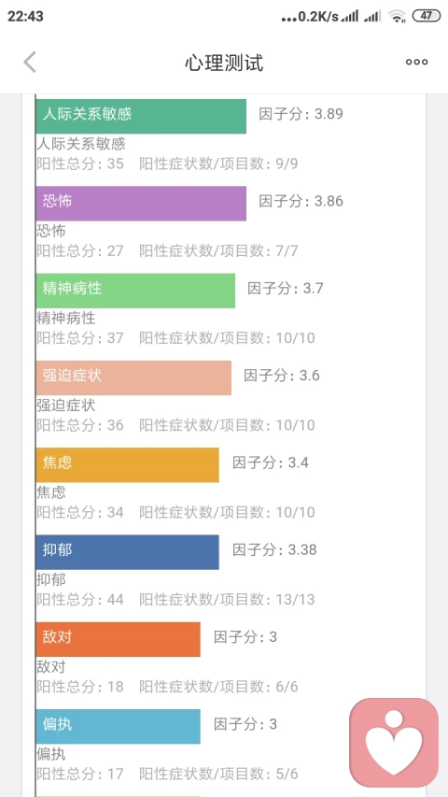The image size is (448, 797).
Task: Select the dark blue 抑郁 bar
Action: pyautogui.click(x=127, y=552)
